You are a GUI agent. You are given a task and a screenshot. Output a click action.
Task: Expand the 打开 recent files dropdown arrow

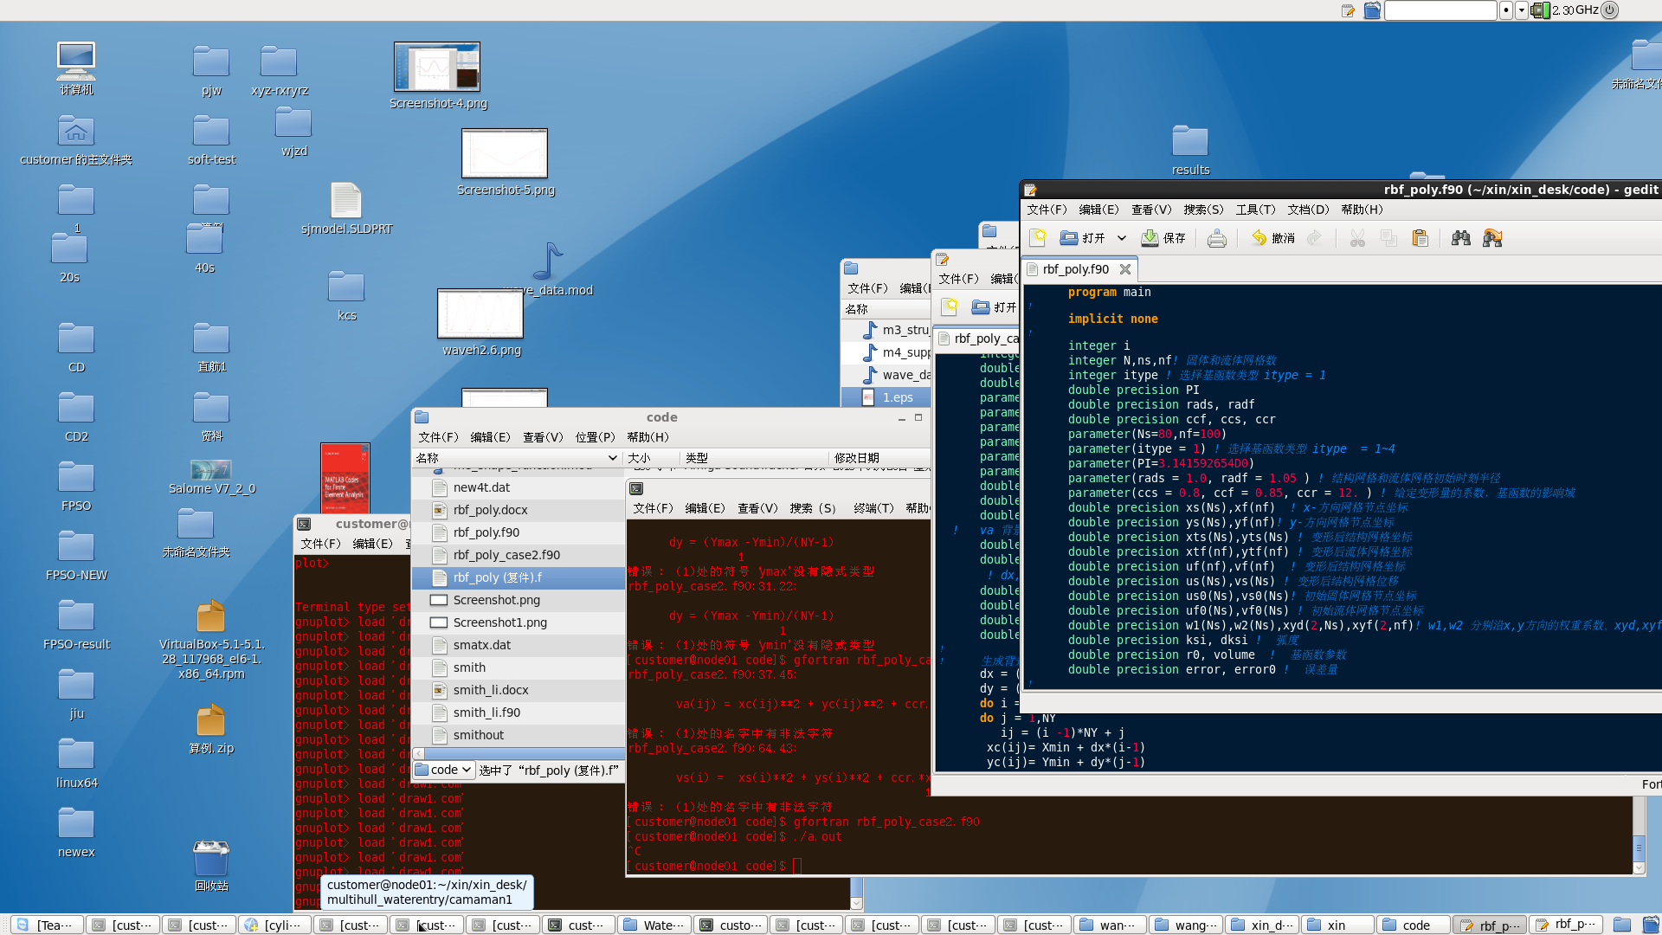pos(1122,238)
